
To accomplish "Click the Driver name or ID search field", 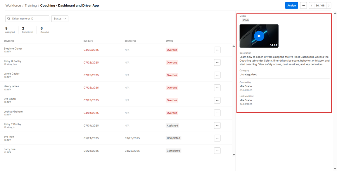I will coord(29,19).
